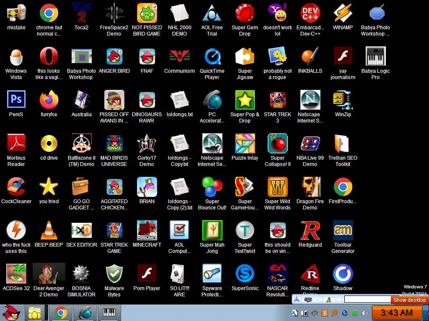
Task: Select the BRIAN desktop icon
Action: tap(147, 187)
